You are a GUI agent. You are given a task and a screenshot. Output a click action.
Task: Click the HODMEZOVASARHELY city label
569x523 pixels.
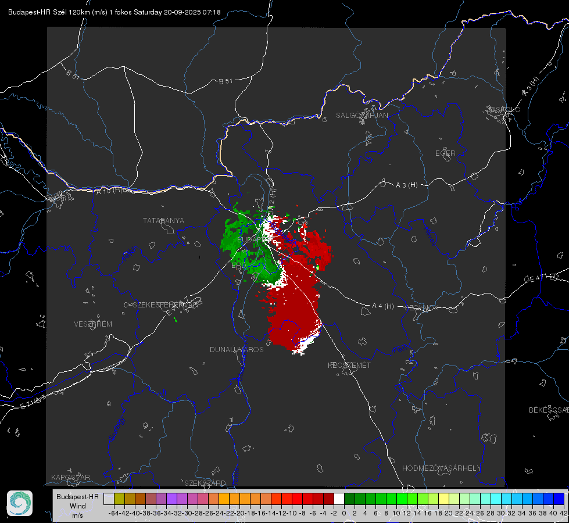point(441,468)
